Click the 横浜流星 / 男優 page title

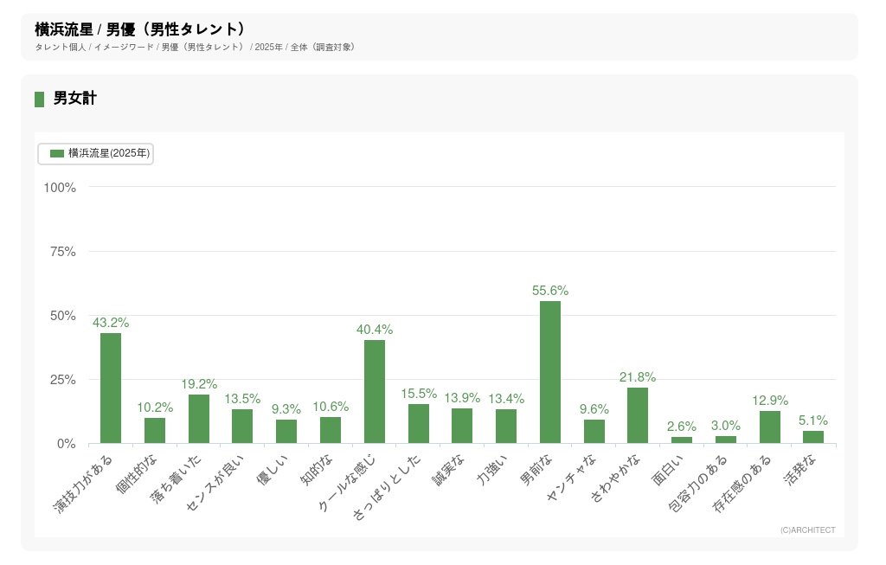tap(140, 29)
